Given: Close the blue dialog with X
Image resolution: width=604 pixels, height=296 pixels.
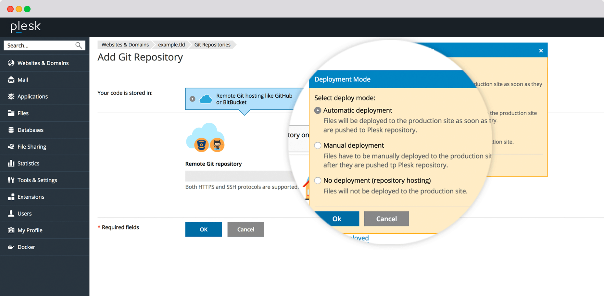Looking at the screenshot, I should coord(541,51).
